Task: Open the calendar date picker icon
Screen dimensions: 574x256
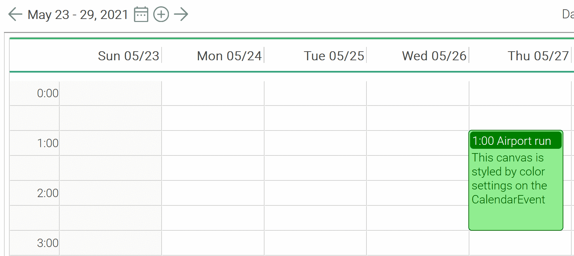Action: [x=141, y=15]
